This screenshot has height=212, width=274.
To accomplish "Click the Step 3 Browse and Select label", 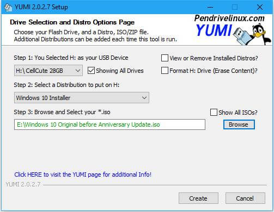I will pyautogui.click(x=62, y=112).
